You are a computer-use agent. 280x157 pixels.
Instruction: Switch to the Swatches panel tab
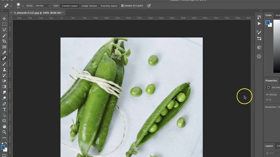tap(277, 15)
